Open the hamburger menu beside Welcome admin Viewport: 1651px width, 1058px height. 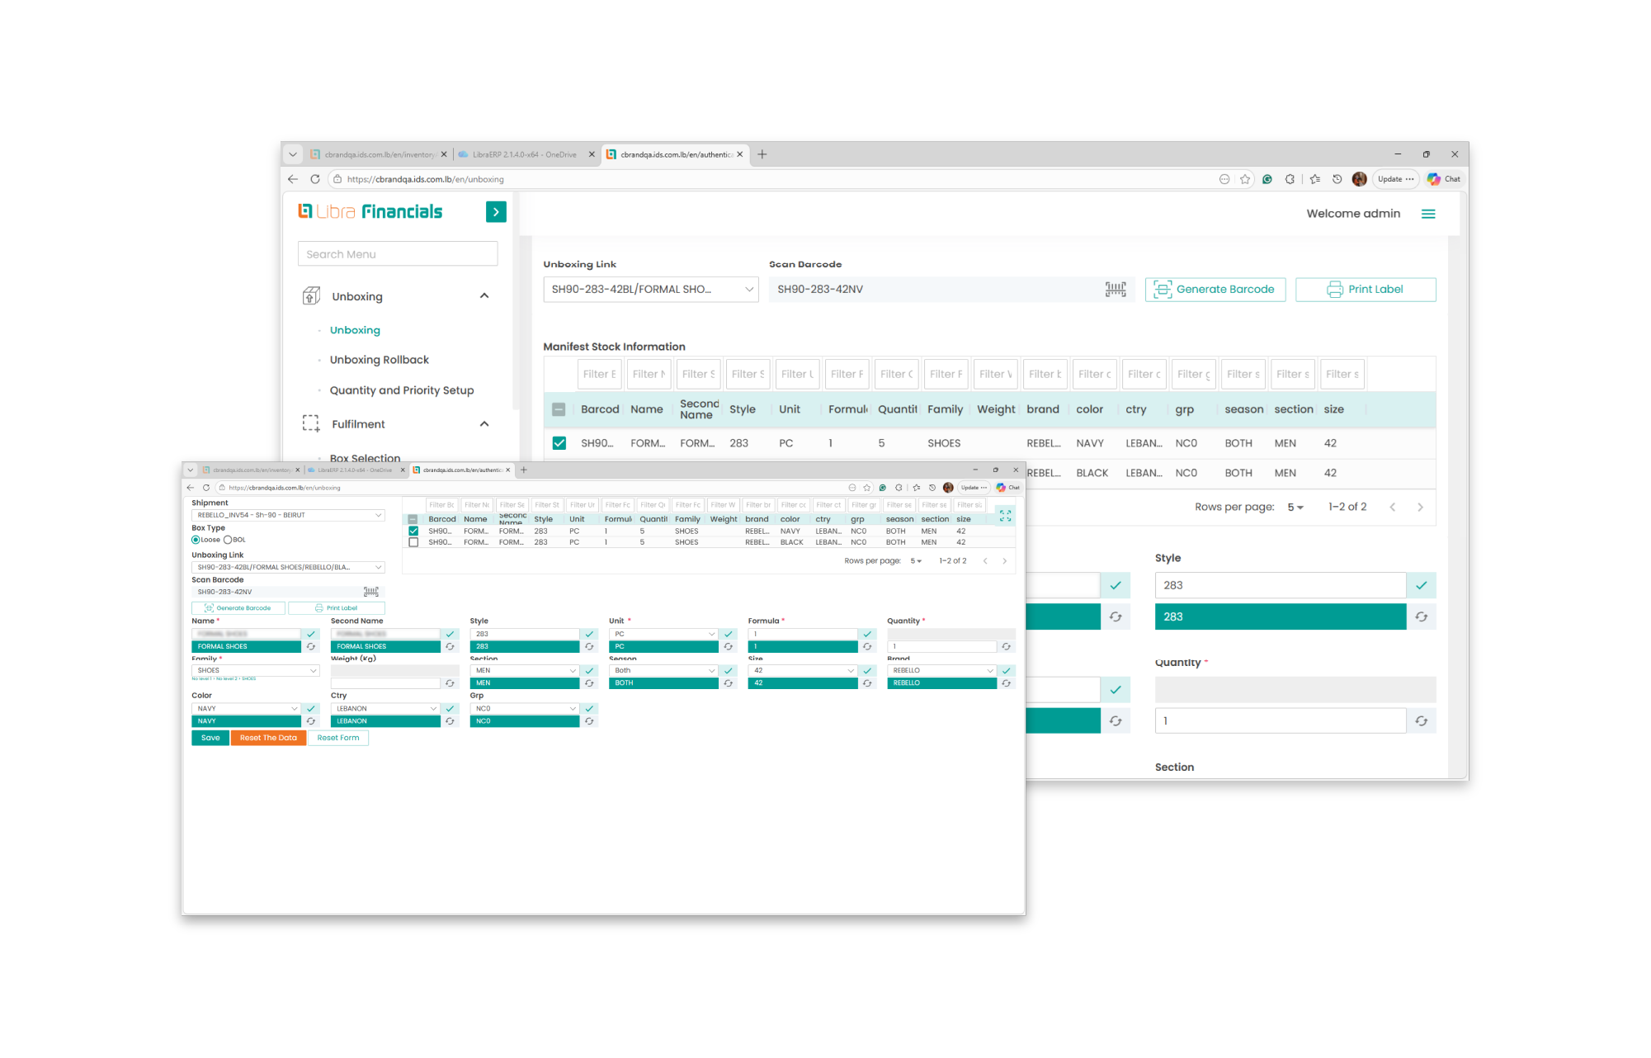coord(1428,214)
